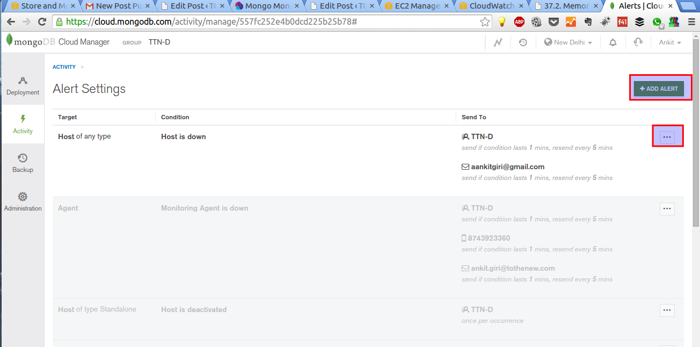Click the browser forward arrow
700x347 pixels.
pyautogui.click(x=26, y=22)
